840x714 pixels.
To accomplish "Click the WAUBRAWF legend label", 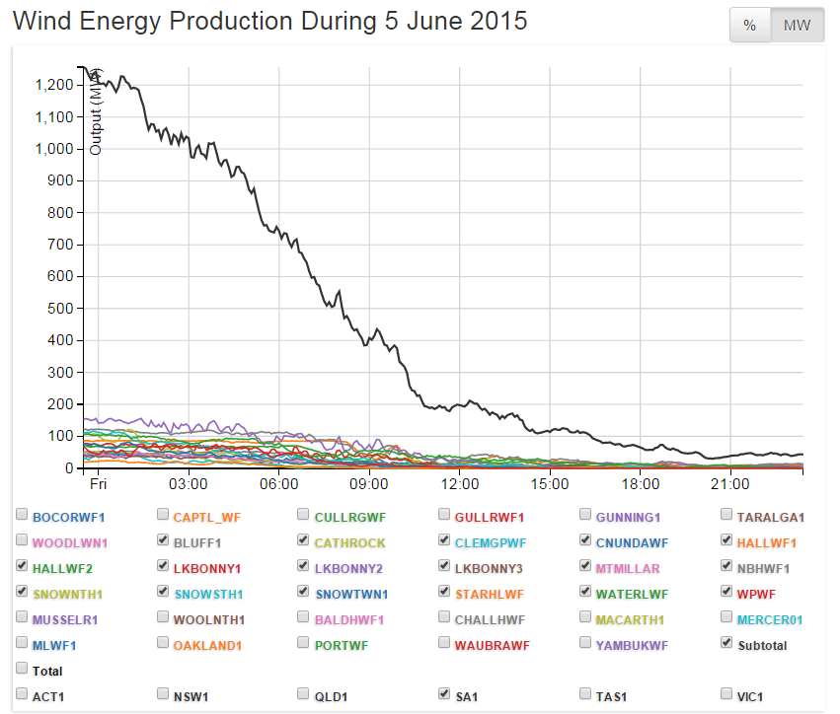I will tap(492, 645).
